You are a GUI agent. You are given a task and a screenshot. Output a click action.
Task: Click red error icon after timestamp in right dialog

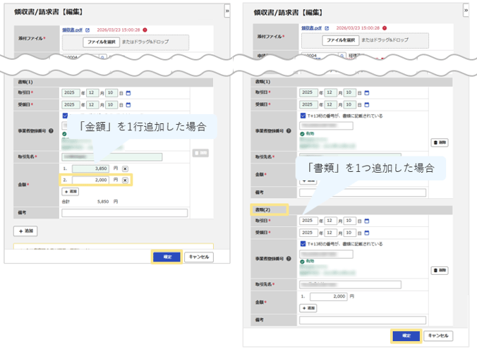click(x=385, y=28)
